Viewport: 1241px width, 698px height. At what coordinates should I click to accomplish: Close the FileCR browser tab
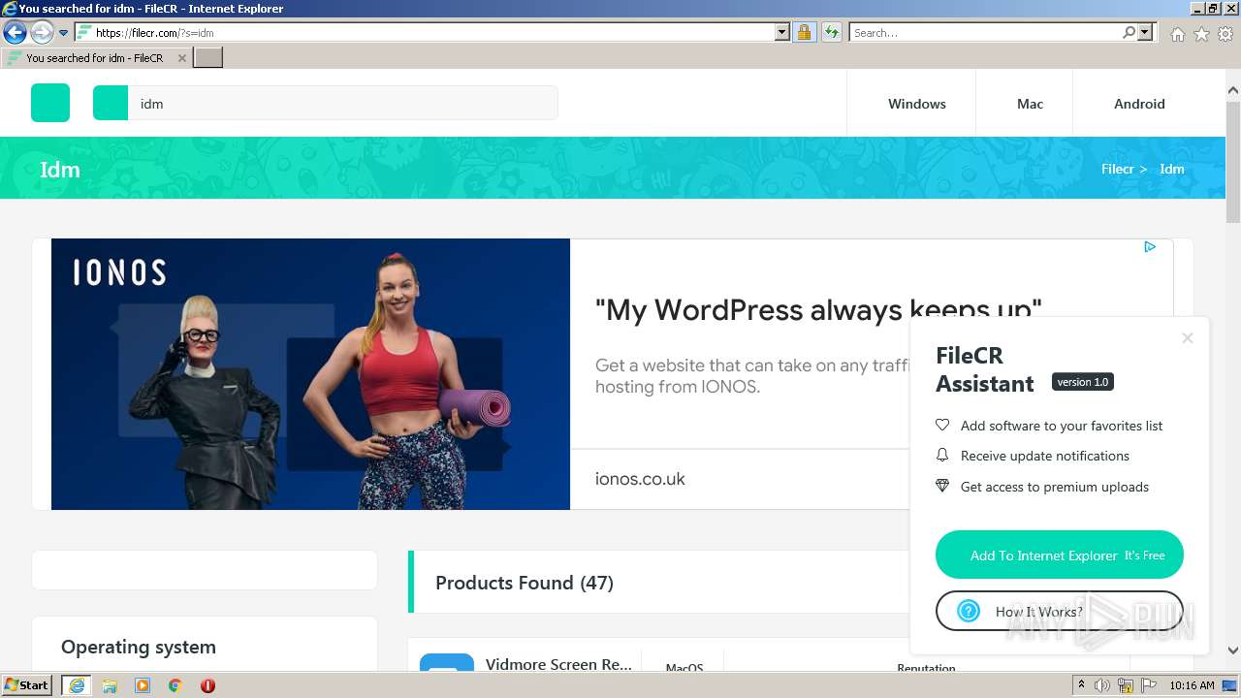(182, 58)
